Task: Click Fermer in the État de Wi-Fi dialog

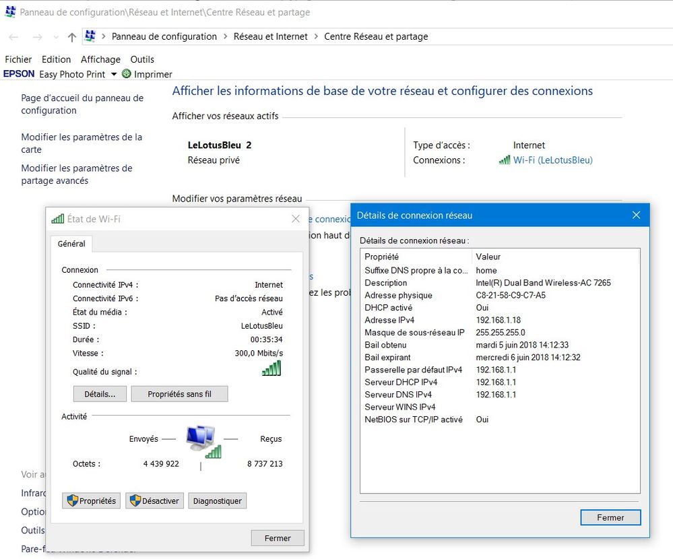Action: [x=278, y=538]
